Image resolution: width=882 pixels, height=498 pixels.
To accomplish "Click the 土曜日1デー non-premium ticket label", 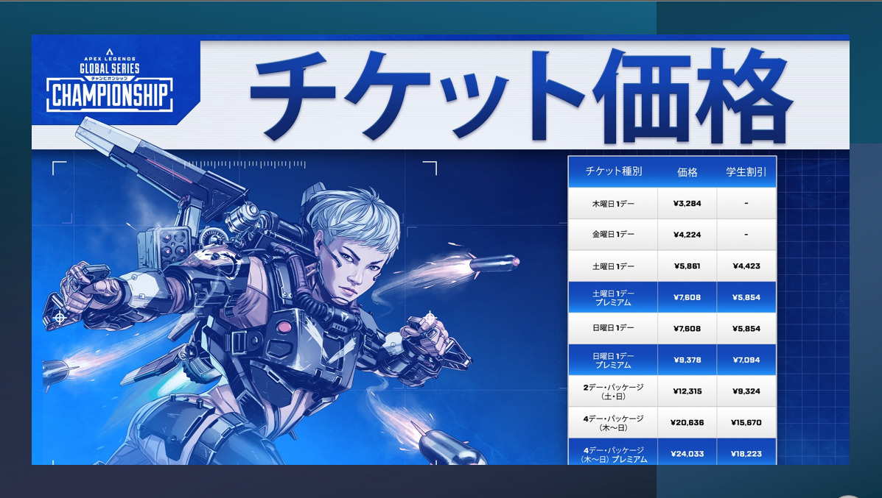I will click(x=612, y=266).
